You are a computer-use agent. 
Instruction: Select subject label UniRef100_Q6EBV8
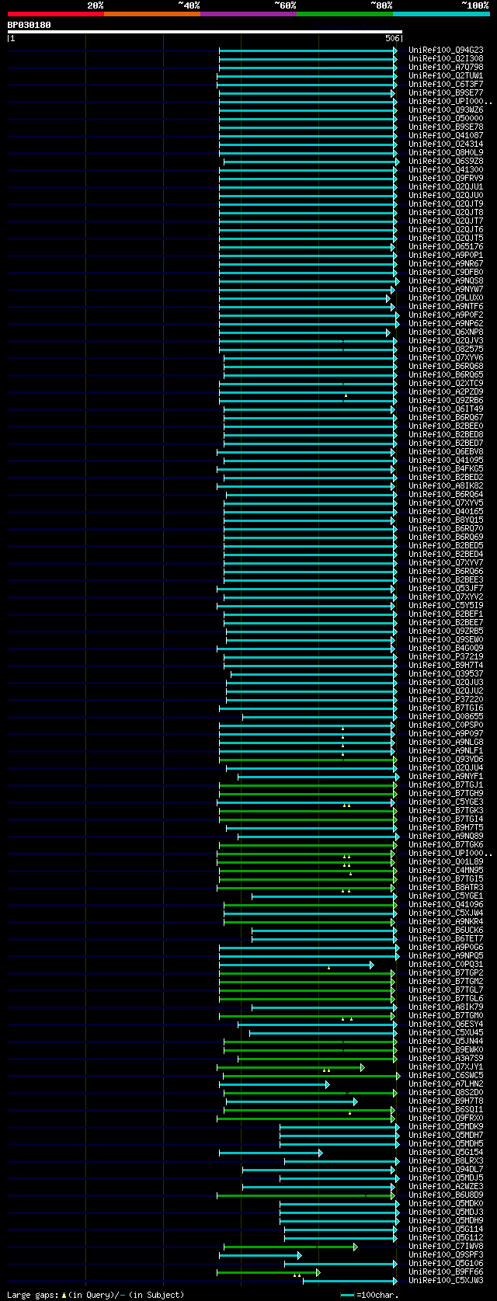click(x=446, y=452)
